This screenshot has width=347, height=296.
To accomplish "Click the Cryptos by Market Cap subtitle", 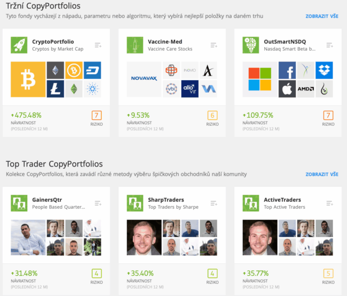I will pos(58,49).
